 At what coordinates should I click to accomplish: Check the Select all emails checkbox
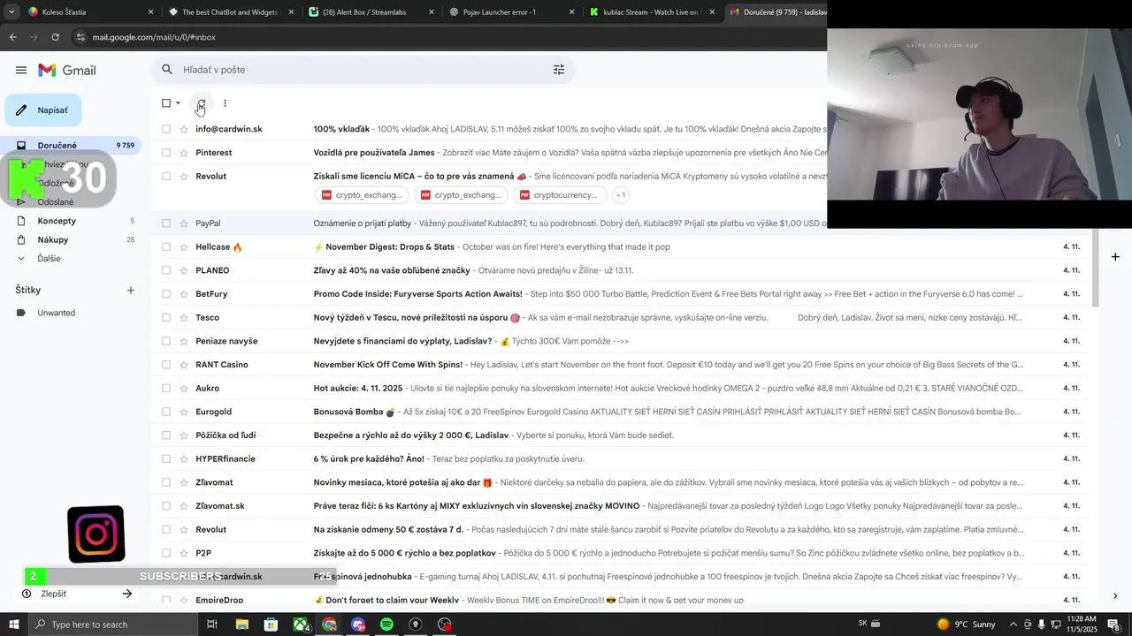click(165, 103)
